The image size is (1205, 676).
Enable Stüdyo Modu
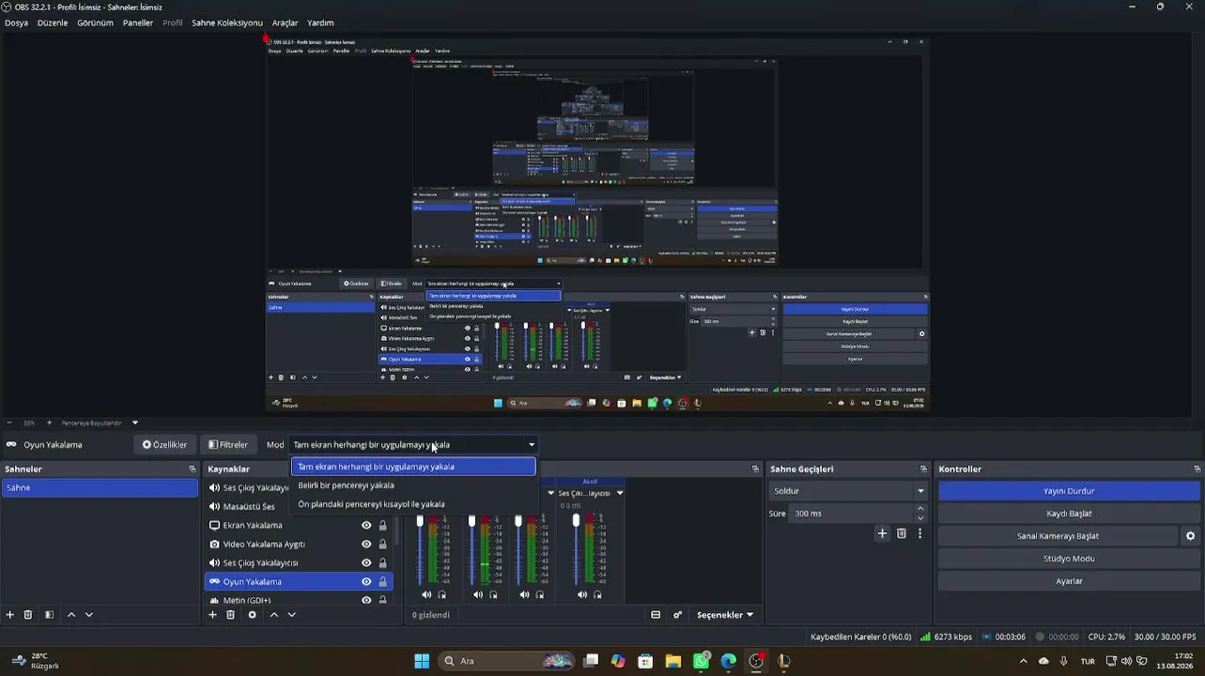[x=1069, y=559]
